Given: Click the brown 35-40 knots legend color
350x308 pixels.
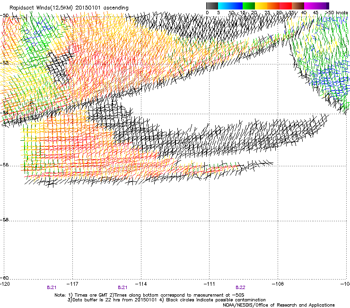Looking at the screenshot, I should tap(298, 6).
